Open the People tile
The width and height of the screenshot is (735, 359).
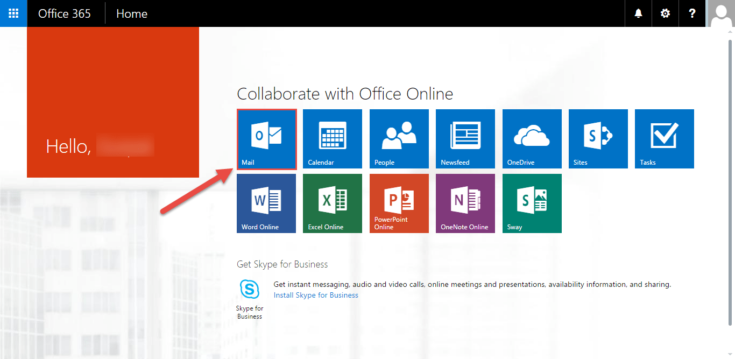click(399, 139)
